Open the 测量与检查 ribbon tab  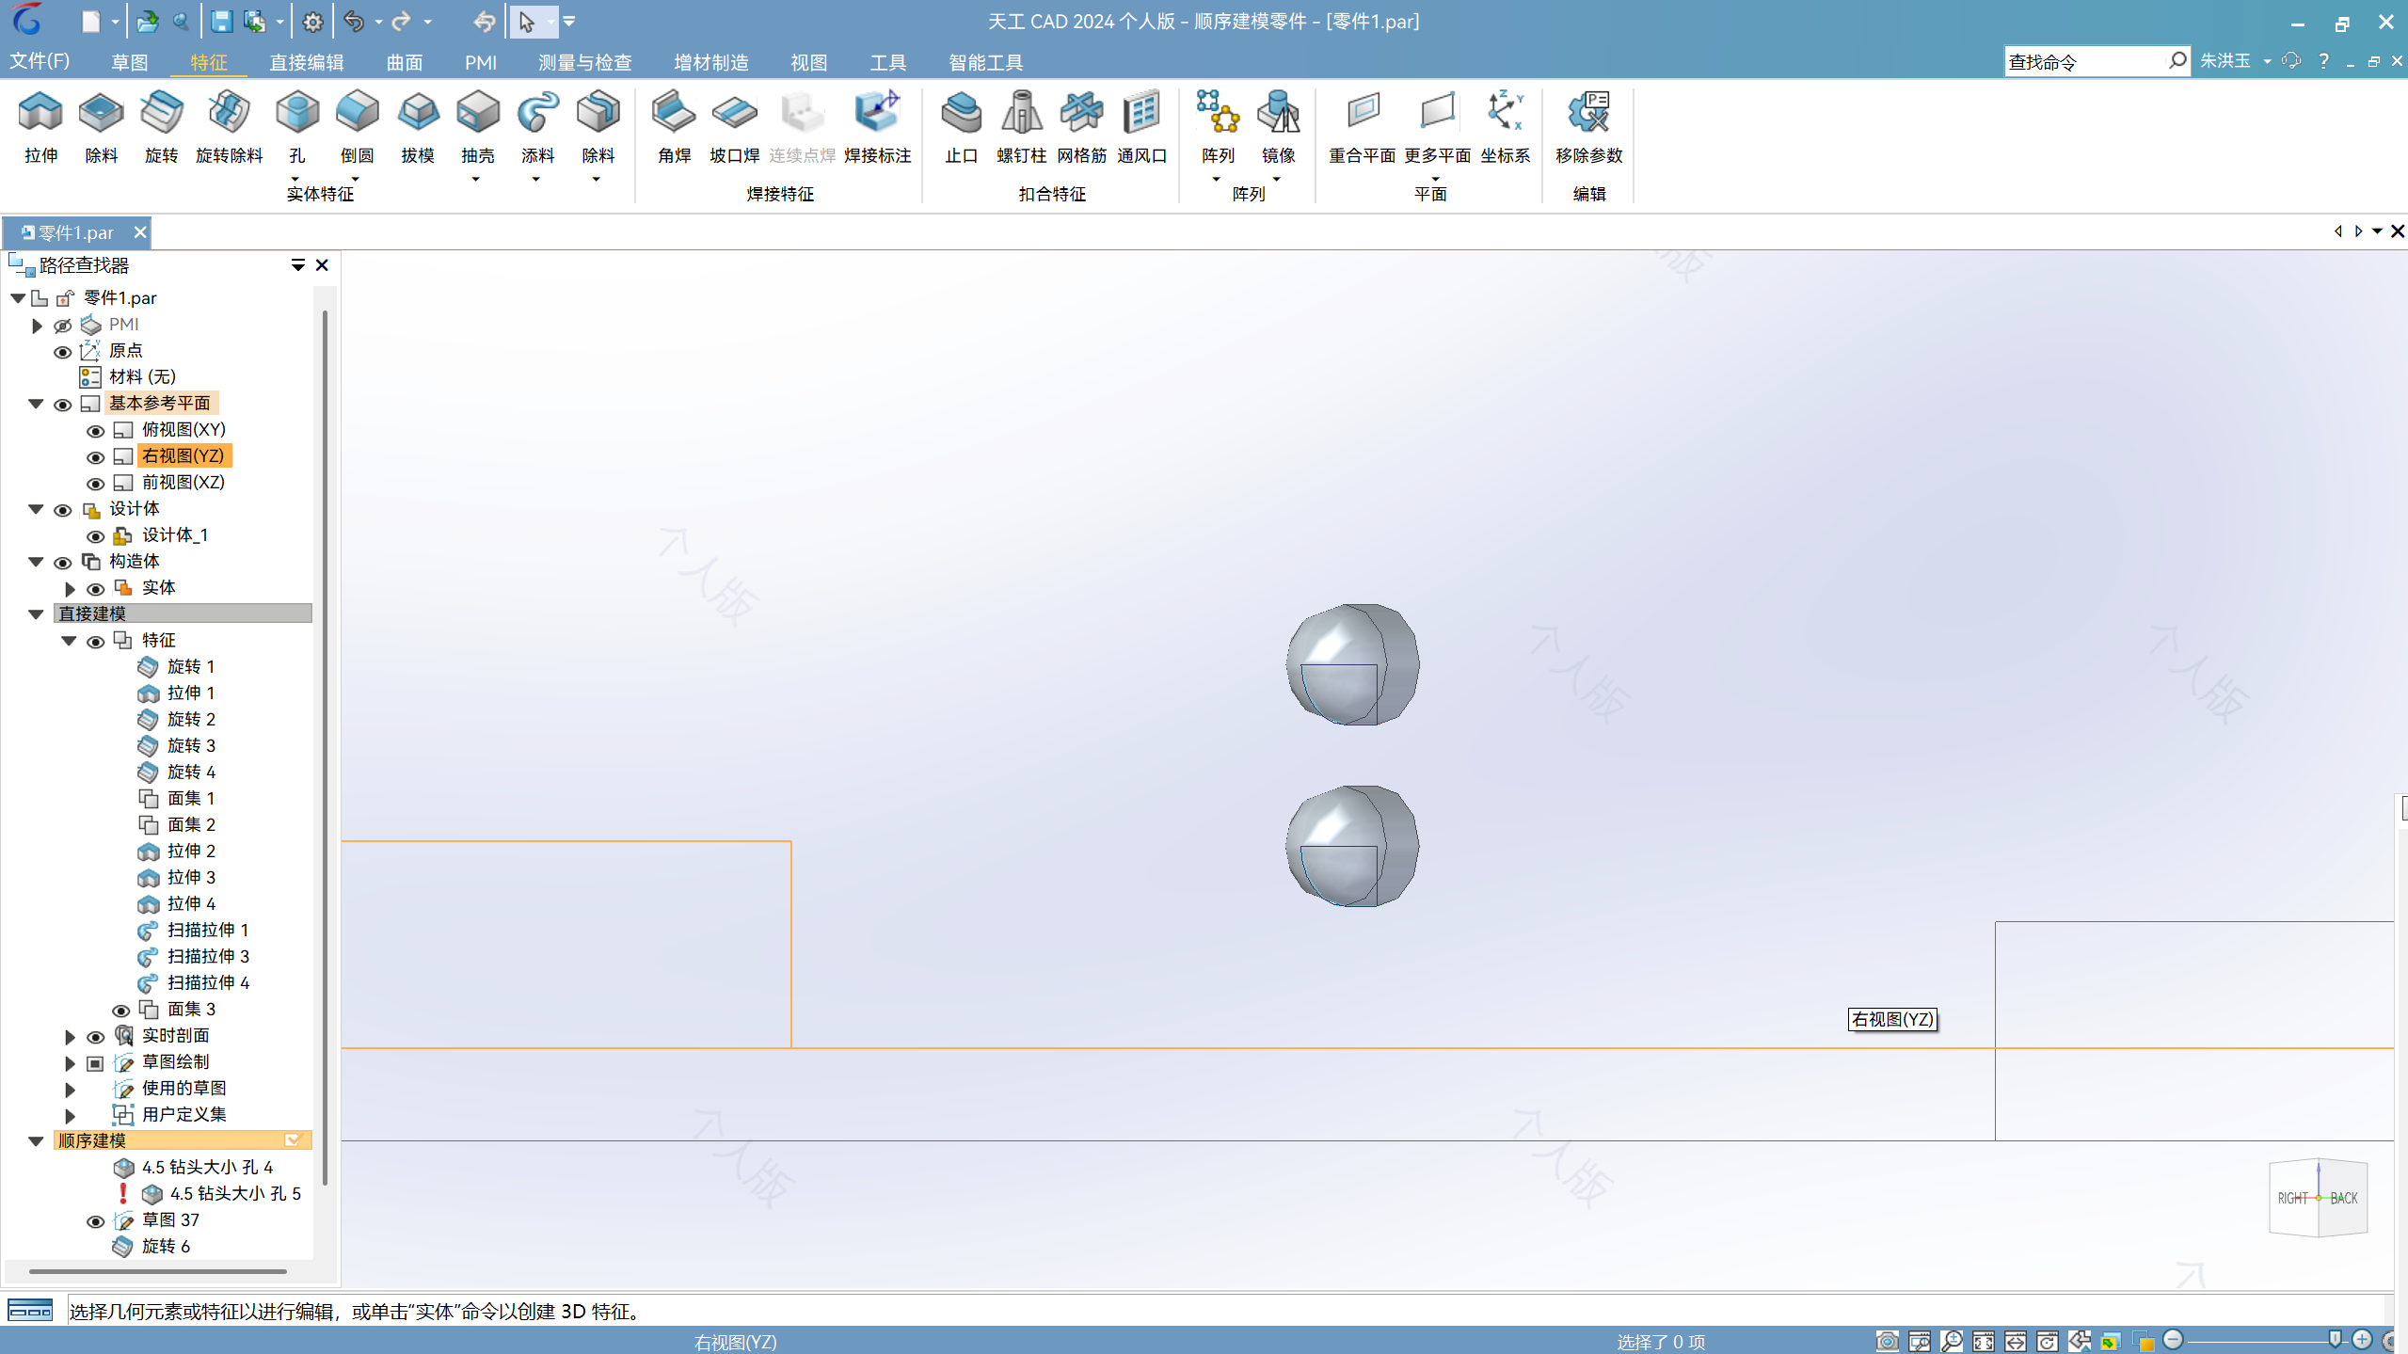point(584,62)
